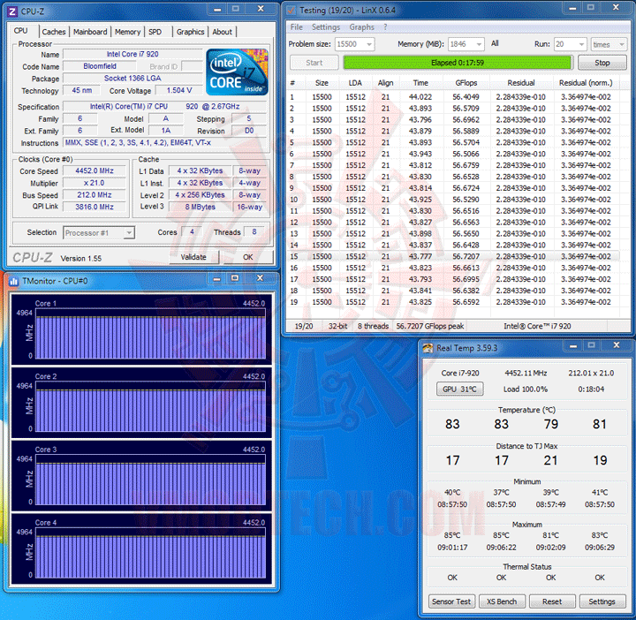Click the TMonitor title bar app icon
Viewport: 636px width, 620px height.
[x=14, y=281]
